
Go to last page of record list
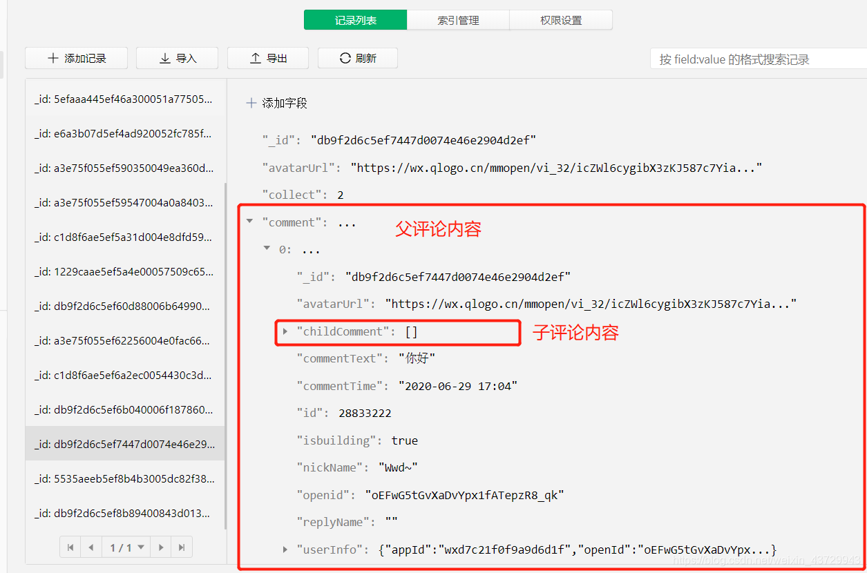[x=182, y=547]
